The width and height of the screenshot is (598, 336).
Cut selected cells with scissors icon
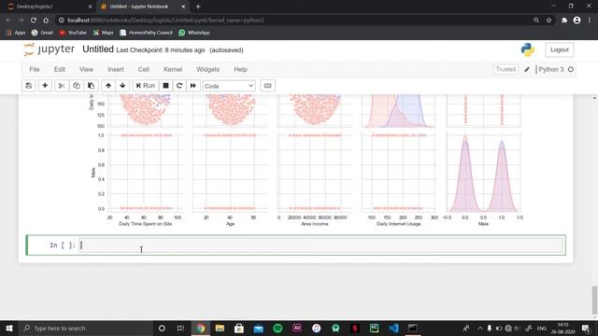click(62, 86)
